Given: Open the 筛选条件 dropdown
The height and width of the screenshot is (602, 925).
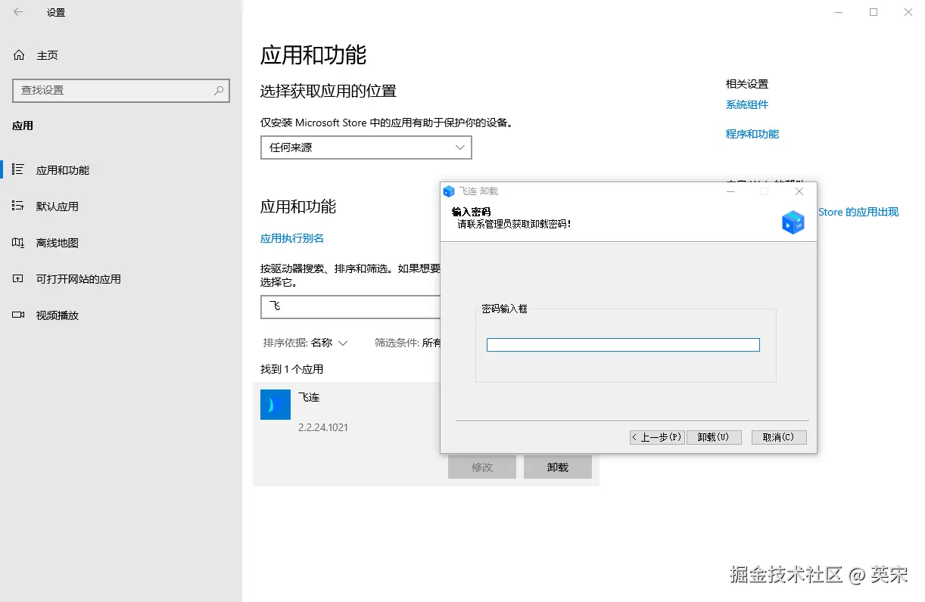Looking at the screenshot, I should click(x=408, y=343).
